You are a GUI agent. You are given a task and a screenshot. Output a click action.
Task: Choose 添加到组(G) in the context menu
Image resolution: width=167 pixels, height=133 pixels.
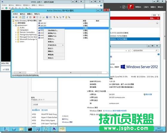(x=54, y=30)
